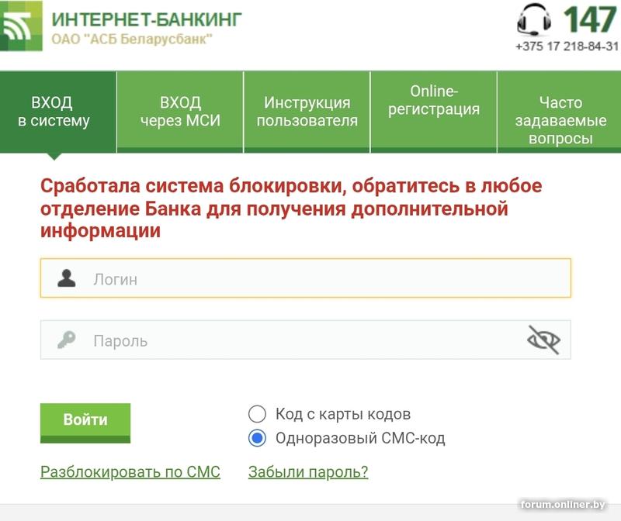
Task: Go to 'Online-регистрация' tab
Action: pos(434,112)
